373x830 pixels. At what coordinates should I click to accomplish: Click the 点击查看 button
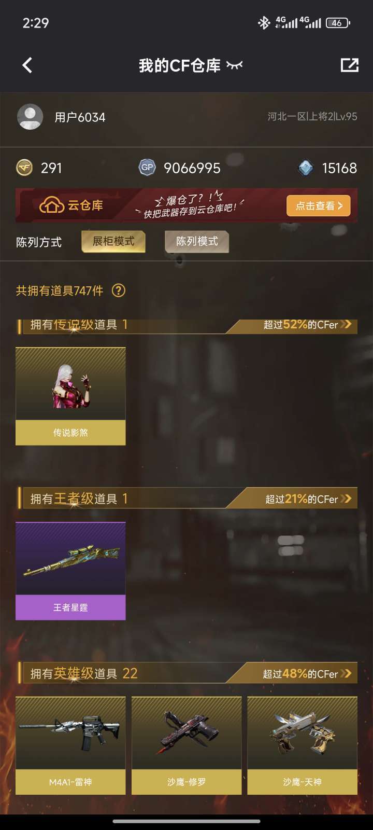point(319,206)
